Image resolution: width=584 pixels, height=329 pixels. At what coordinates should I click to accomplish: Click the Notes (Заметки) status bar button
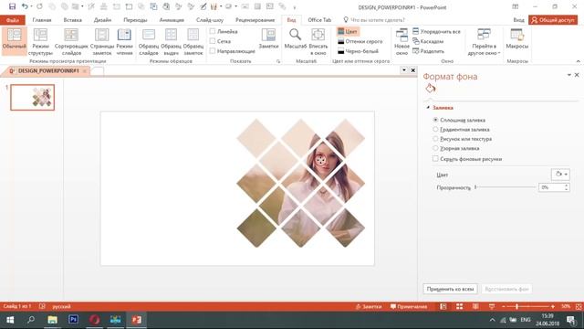pyautogui.click(x=369, y=306)
